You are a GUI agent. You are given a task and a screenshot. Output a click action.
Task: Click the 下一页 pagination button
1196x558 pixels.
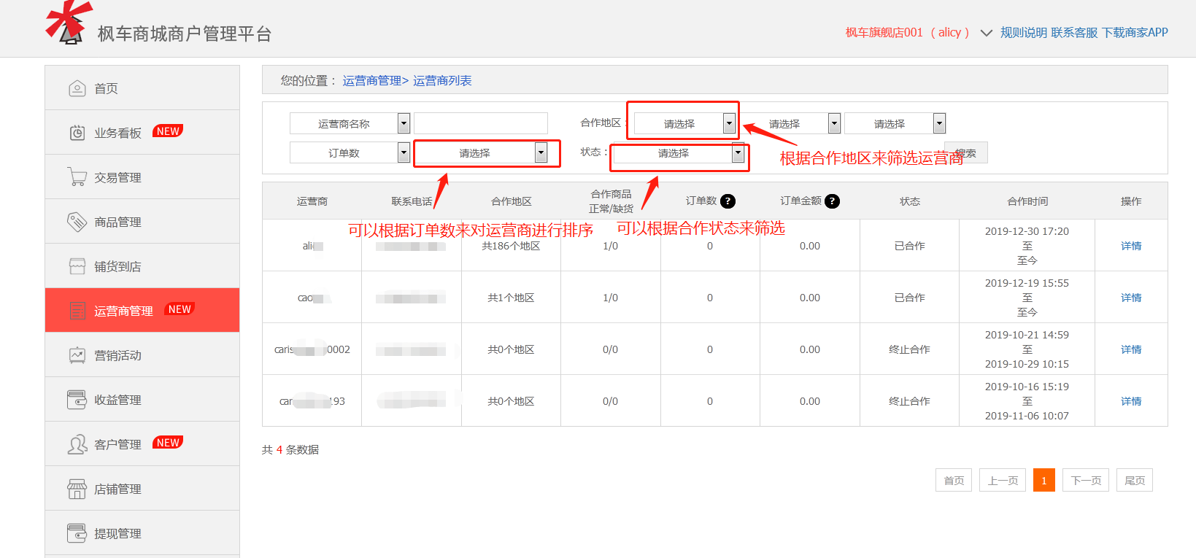[x=1086, y=480]
